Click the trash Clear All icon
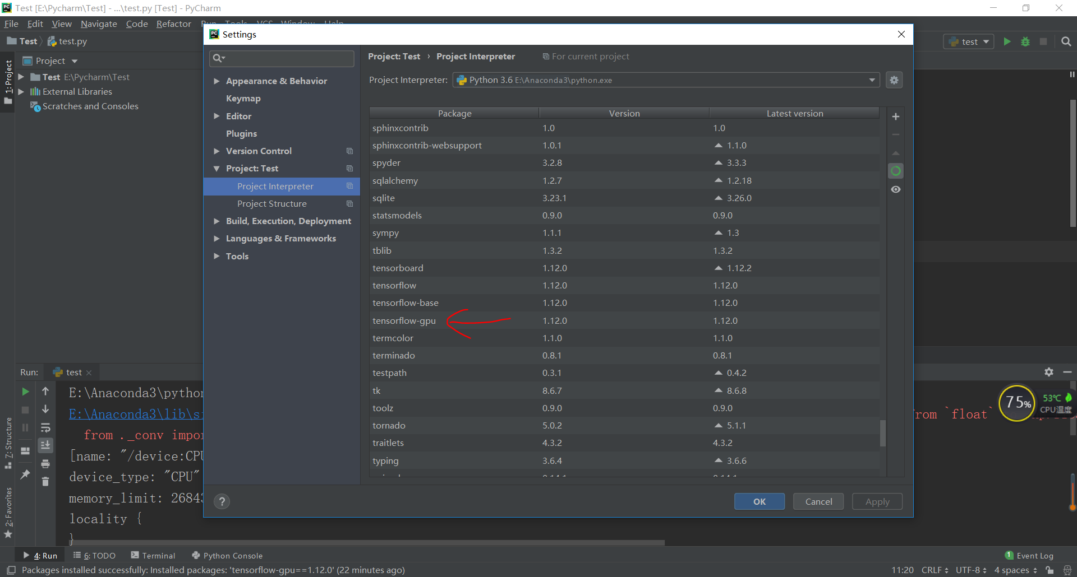Viewport: 1077px width, 577px height. 45,481
